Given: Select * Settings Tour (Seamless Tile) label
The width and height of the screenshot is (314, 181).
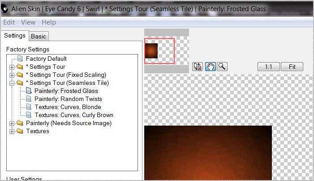Looking at the screenshot, I should (x=67, y=83).
